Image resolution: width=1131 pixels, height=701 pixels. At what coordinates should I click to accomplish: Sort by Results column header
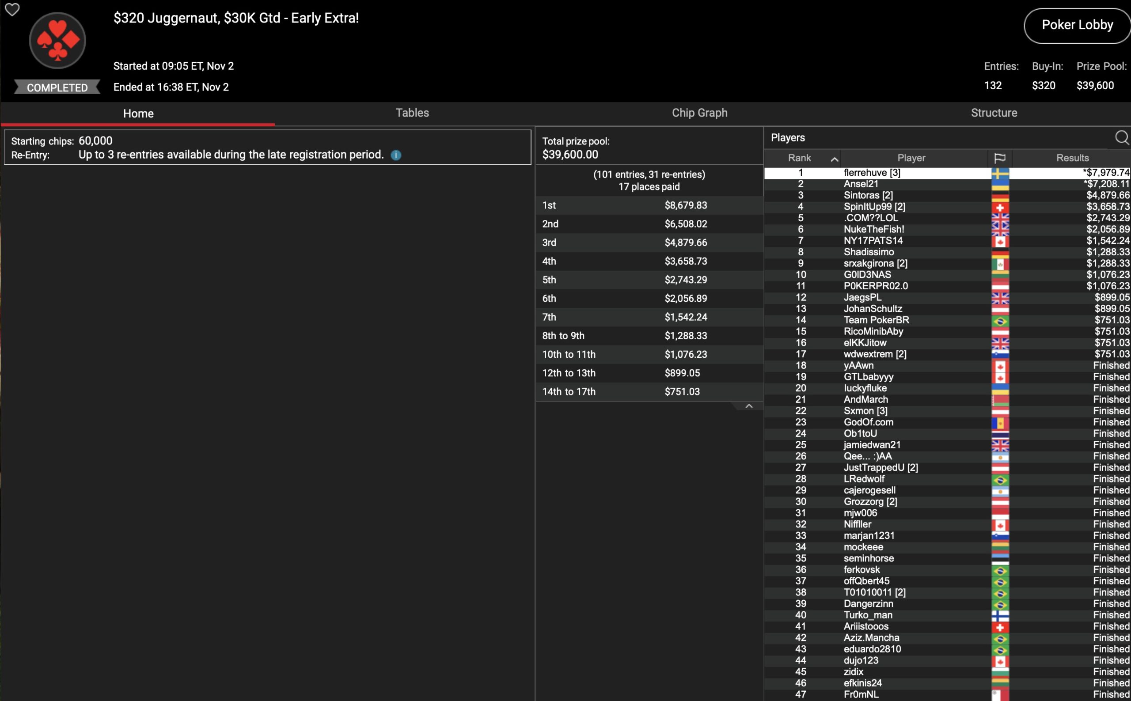click(x=1072, y=158)
